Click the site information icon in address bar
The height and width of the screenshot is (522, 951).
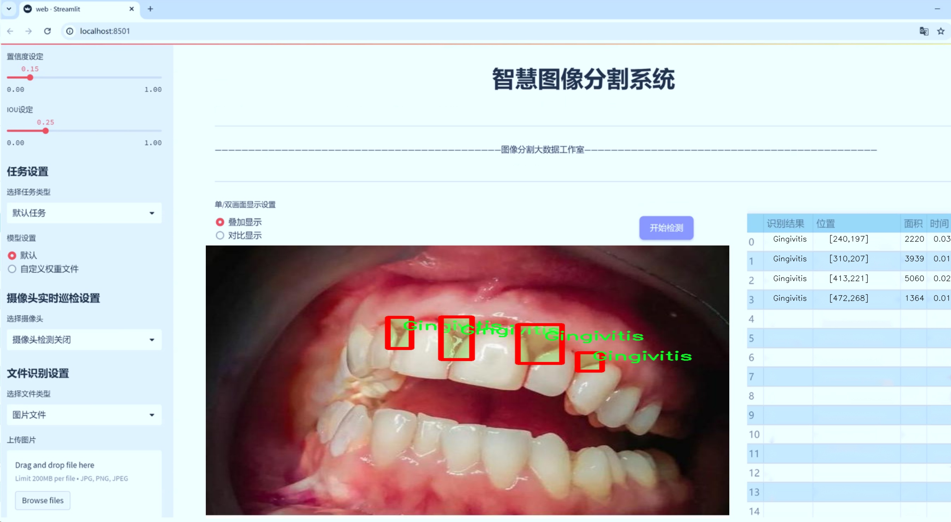click(x=70, y=31)
